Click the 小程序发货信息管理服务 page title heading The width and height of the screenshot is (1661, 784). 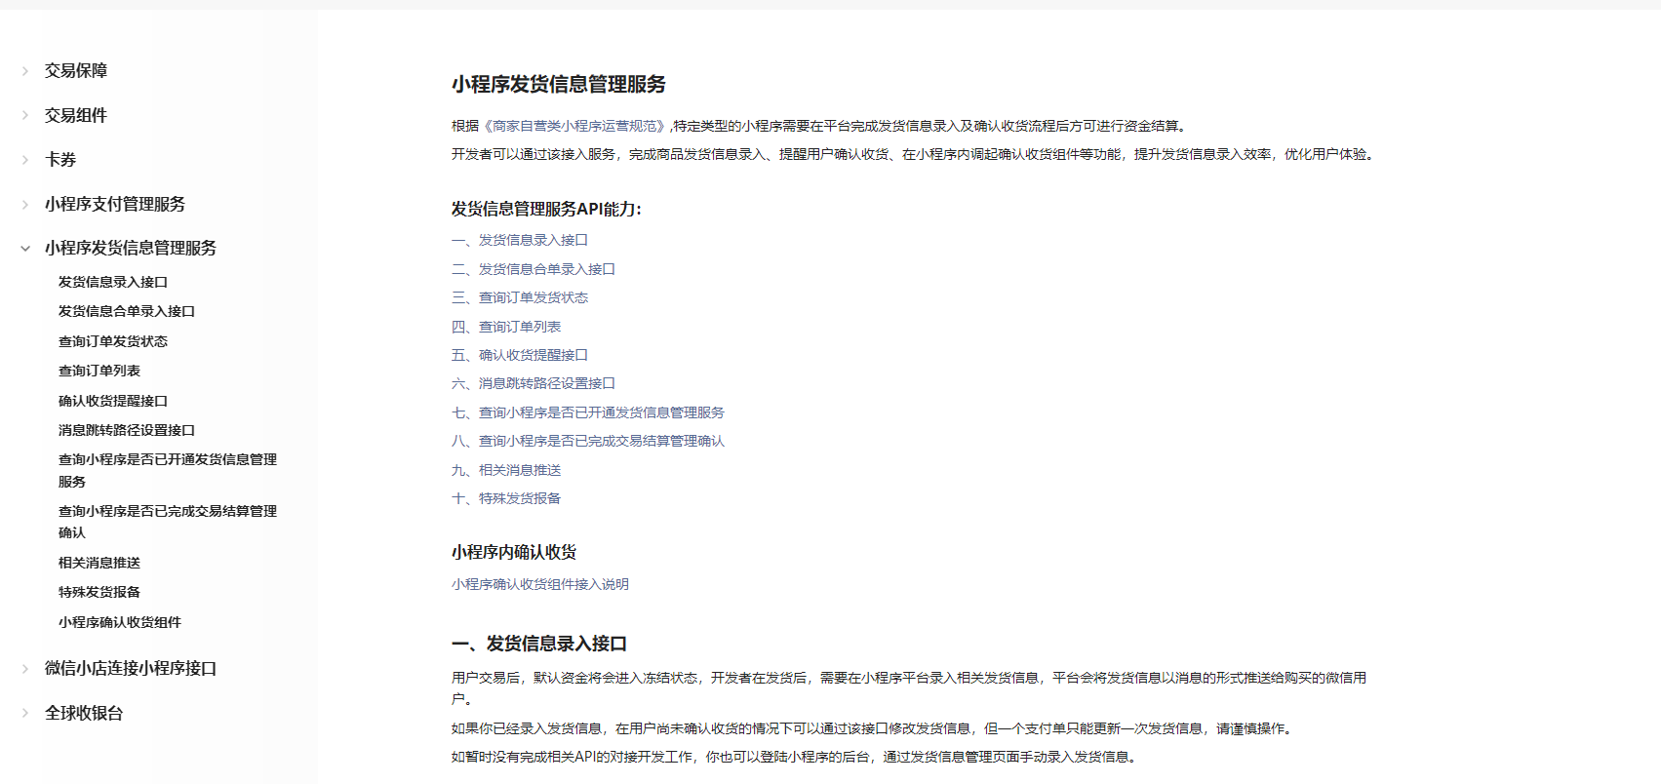(559, 85)
